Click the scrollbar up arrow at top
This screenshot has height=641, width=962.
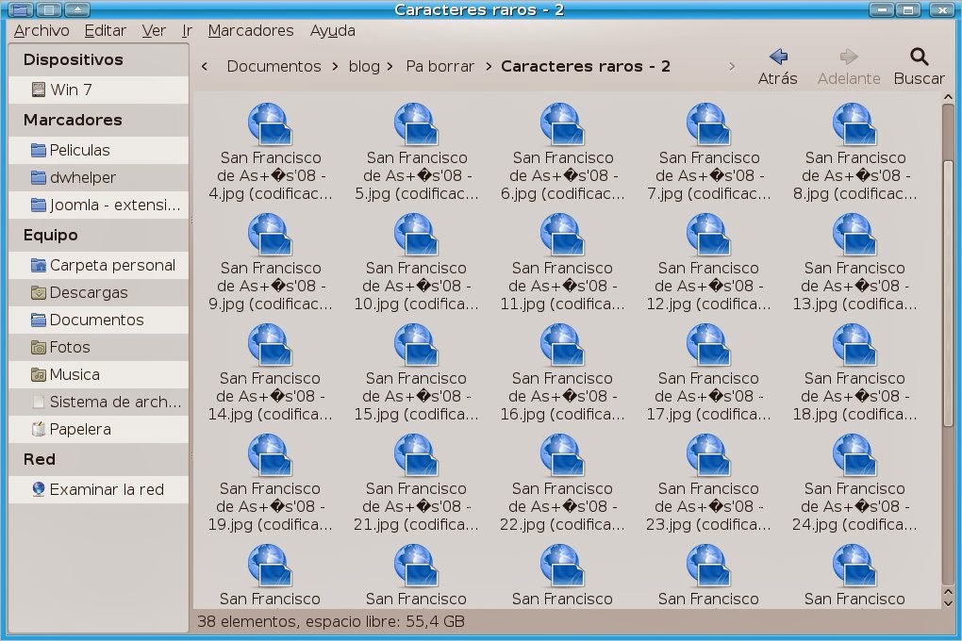[948, 97]
